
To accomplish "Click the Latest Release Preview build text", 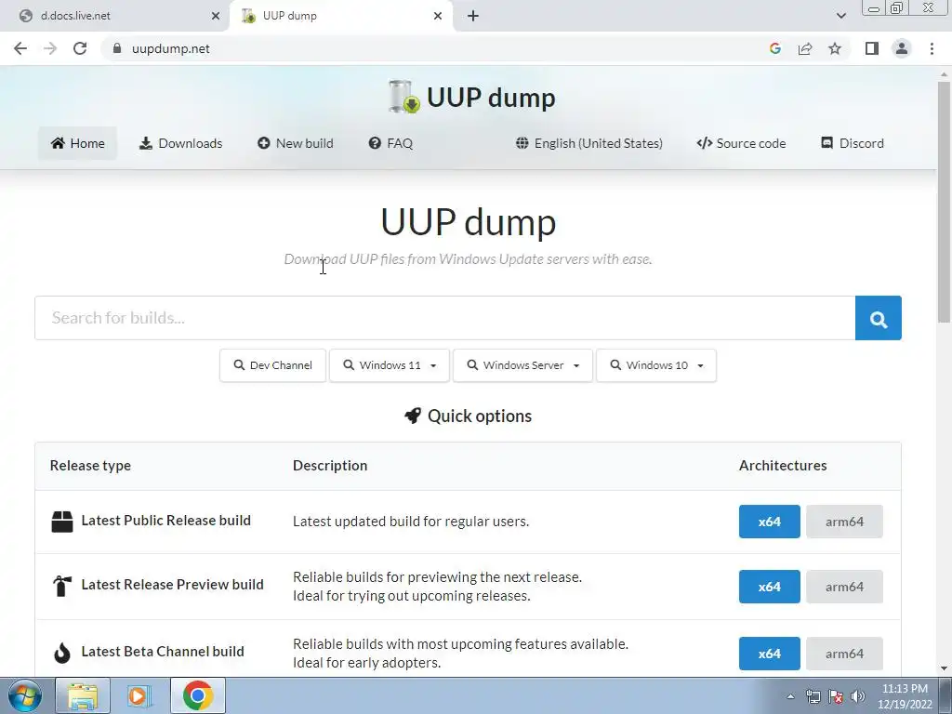I will coord(172,584).
